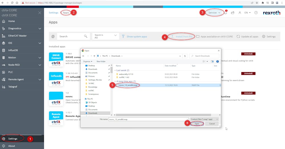Open browser extensions puzzle icon

[x=263, y=3]
